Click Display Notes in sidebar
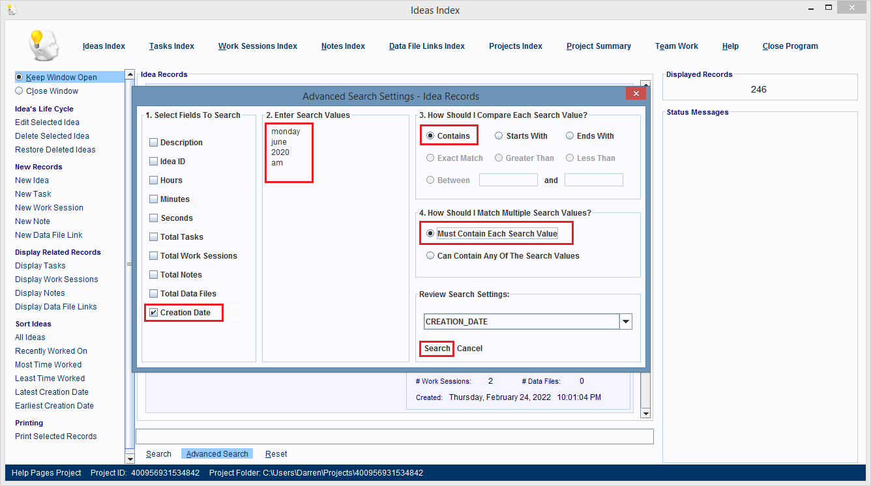The image size is (871, 486). [x=40, y=293]
